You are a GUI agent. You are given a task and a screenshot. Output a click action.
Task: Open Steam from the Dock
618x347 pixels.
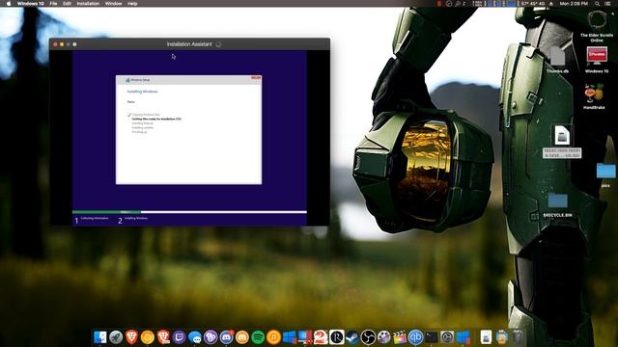(x=352, y=337)
